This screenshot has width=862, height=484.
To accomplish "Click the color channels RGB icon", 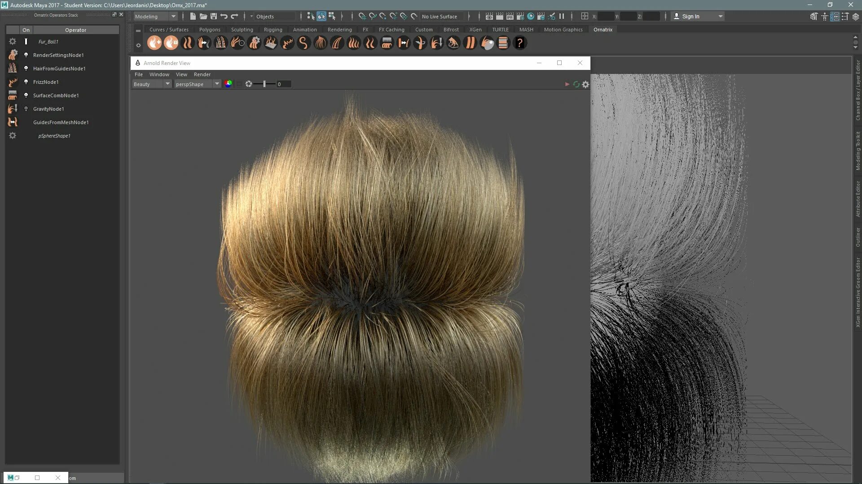I will pyautogui.click(x=229, y=84).
